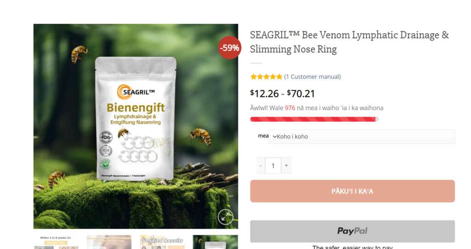Click the main product image
471x249 pixels.
point(136,126)
